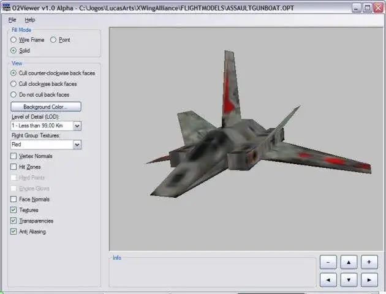The height and width of the screenshot is (294, 386).
Task: Maximize the O2Viewer window
Action: (367, 8)
